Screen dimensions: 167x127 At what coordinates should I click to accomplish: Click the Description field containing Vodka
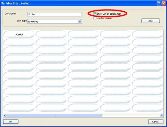[x=54, y=14]
